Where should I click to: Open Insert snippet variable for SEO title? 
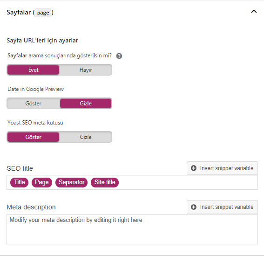tap(222, 168)
